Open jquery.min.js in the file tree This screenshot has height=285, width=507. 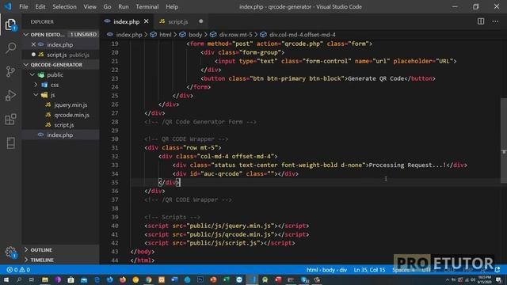tap(71, 104)
